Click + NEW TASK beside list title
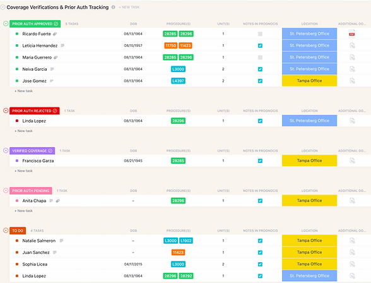 [129, 8]
